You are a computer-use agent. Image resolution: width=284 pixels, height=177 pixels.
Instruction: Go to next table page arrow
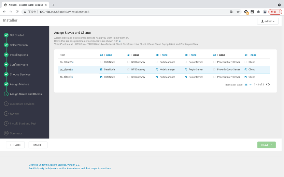(269, 84)
